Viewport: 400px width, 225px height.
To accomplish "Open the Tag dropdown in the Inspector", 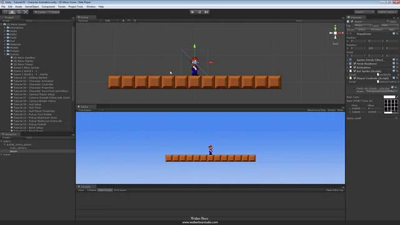I will 362,26.
